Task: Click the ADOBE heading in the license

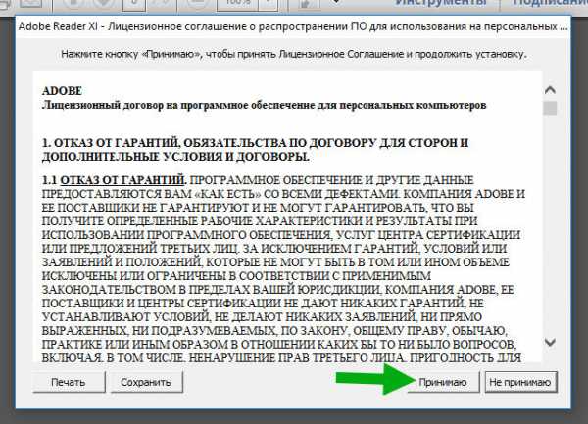Action: (x=62, y=91)
